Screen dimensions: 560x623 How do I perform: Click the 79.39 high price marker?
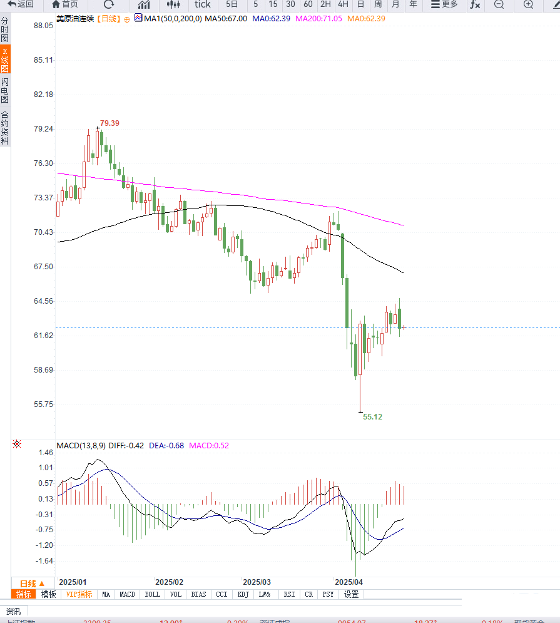109,123
